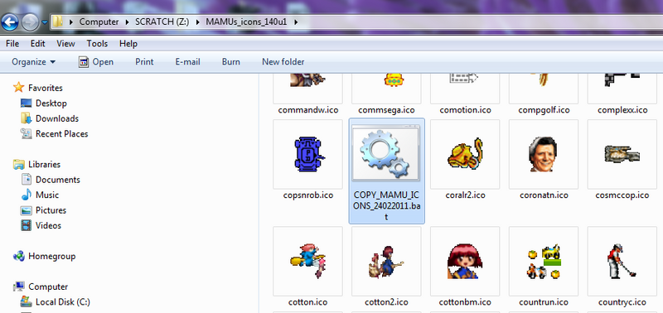The width and height of the screenshot is (663, 313).
Task: Click the cotton2.ico file name
Action: [x=386, y=302]
